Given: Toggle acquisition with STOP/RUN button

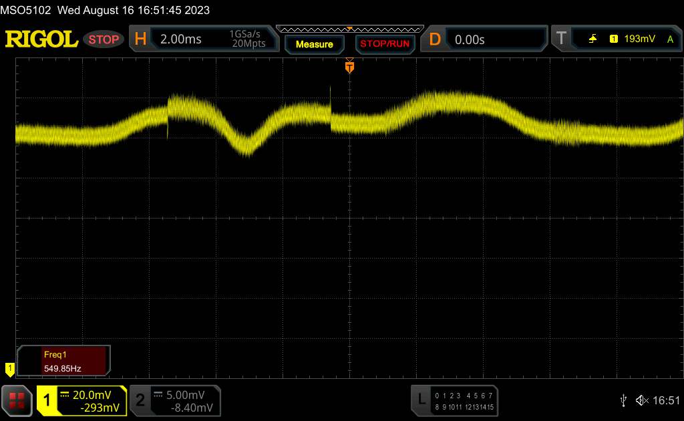Looking at the screenshot, I should point(383,44).
